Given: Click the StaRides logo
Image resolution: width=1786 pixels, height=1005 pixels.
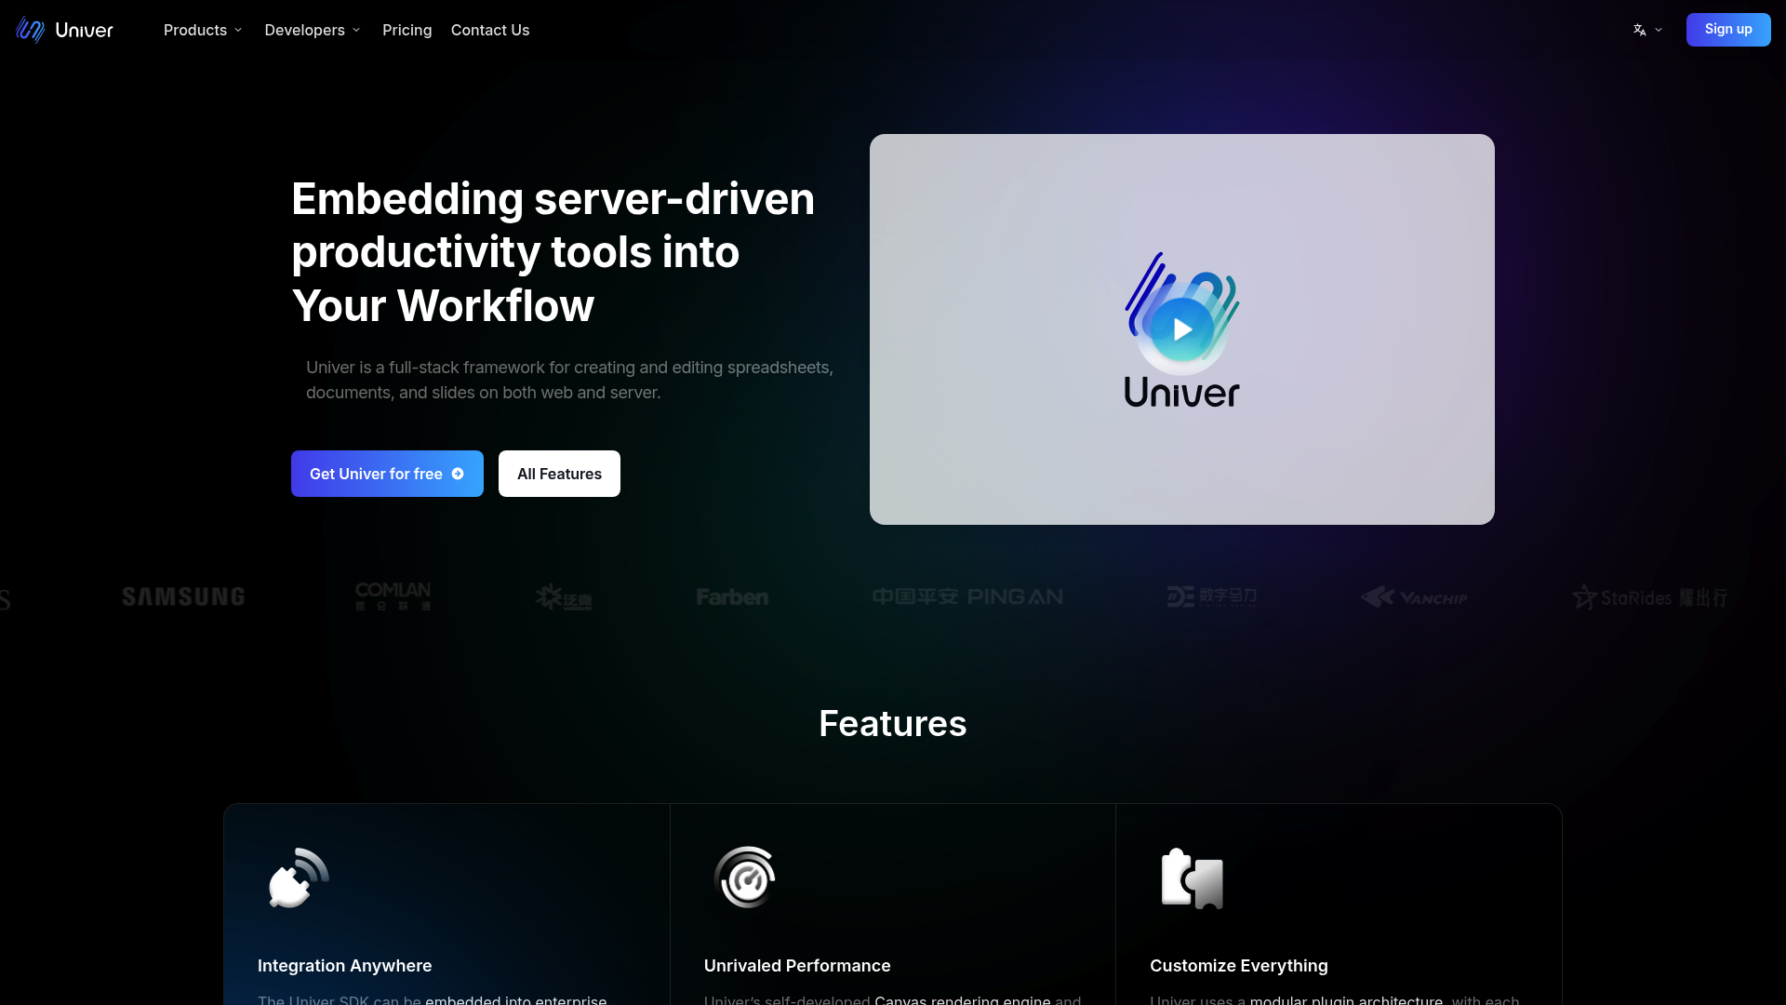Looking at the screenshot, I should [x=1649, y=597].
